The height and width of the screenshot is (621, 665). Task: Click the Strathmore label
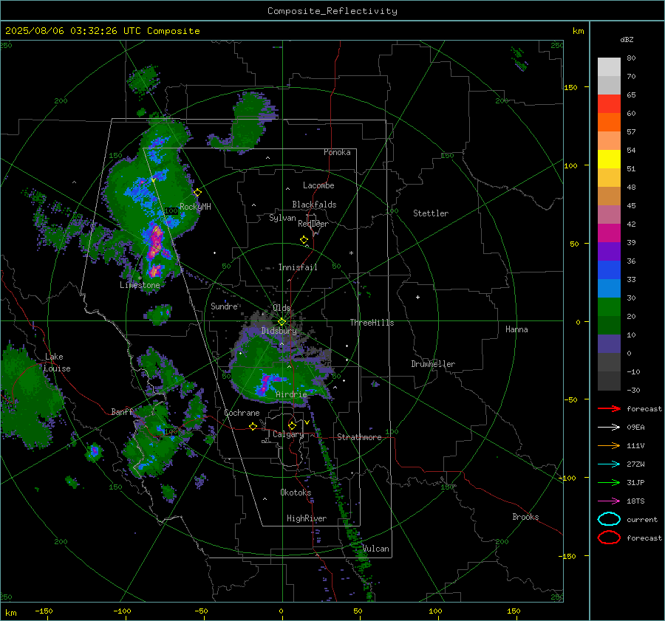point(359,437)
